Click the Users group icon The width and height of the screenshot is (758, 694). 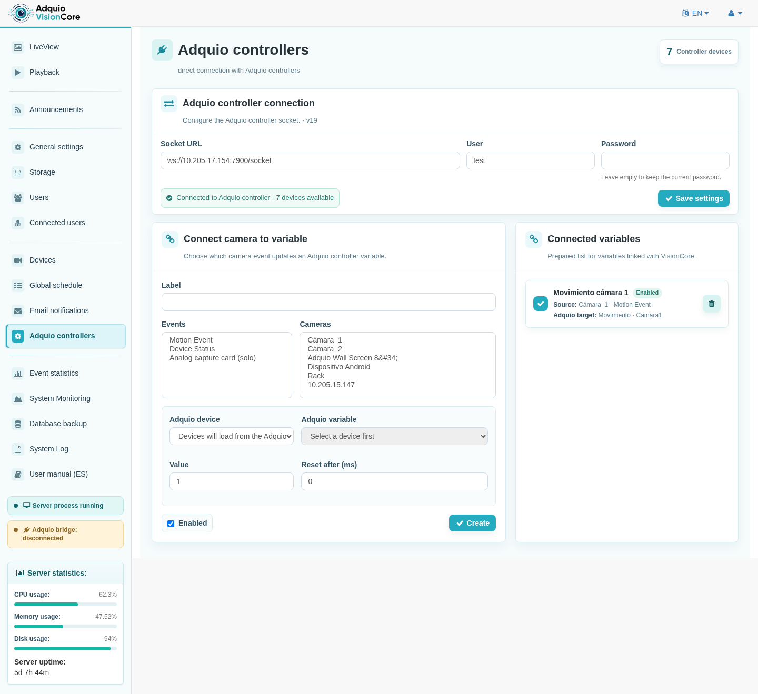coord(18,198)
